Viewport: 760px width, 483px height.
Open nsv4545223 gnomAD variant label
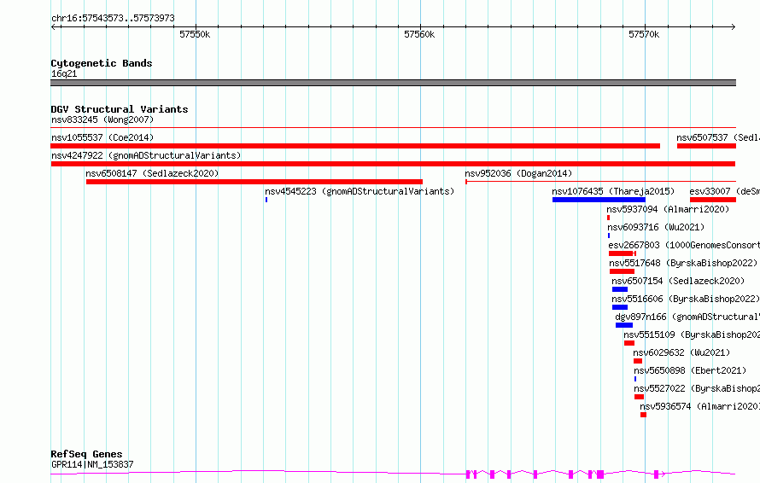pos(360,191)
